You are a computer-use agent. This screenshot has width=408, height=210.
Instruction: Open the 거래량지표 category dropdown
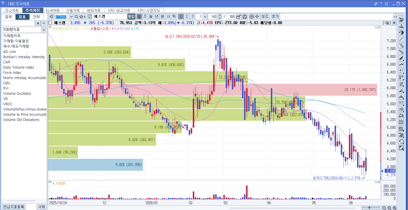[x=44, y=30]
